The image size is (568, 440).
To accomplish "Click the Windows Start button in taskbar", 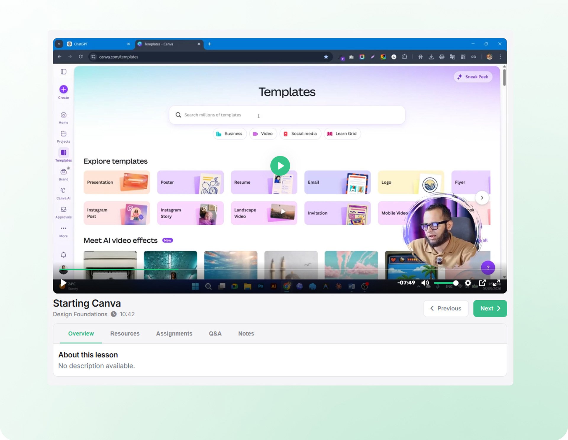I will tap(195, 286).
